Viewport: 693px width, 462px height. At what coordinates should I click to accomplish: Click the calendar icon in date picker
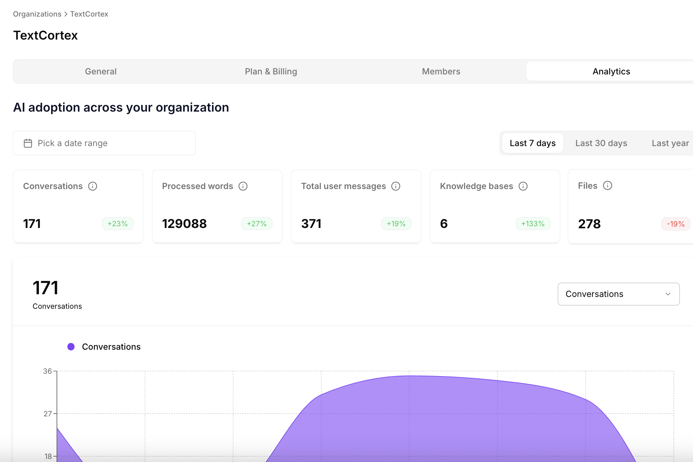pos(28,143)
